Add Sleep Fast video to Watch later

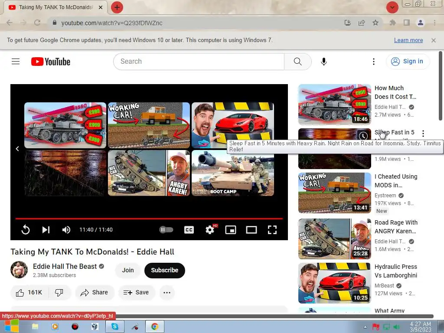click(x=363, y=136)
